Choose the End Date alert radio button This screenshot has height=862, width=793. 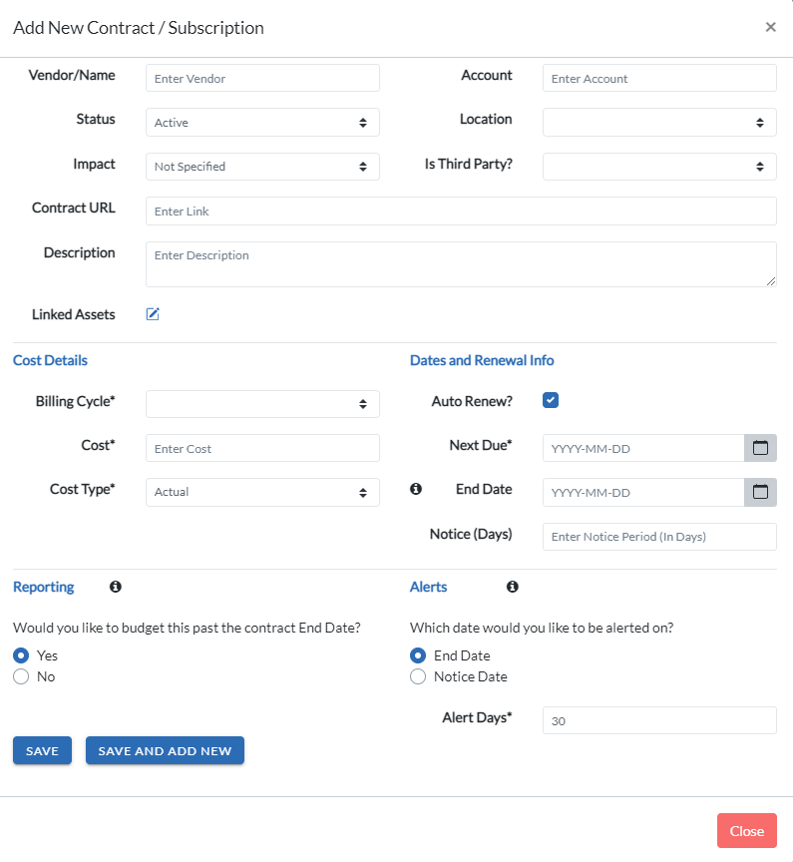click(x=418, y=655)
